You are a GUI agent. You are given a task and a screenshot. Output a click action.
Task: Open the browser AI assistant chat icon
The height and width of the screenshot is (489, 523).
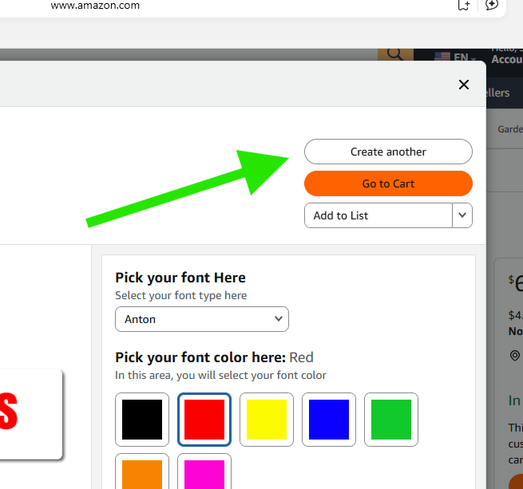(x=493, y=5)
